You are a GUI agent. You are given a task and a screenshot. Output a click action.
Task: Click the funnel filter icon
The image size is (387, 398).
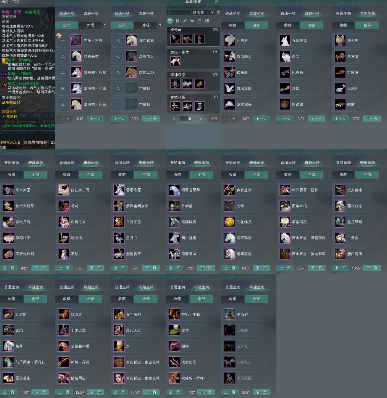[219, 12]
